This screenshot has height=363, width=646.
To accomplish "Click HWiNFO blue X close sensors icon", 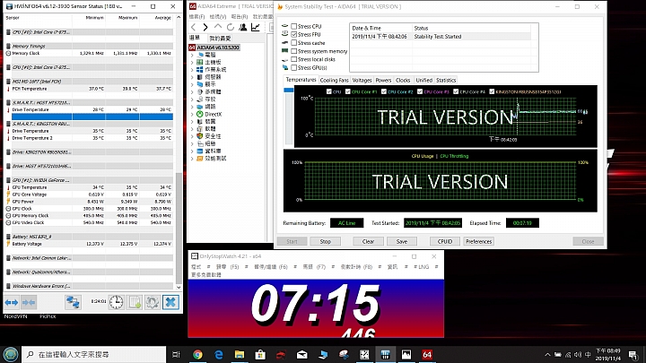I will click(170, 303).
